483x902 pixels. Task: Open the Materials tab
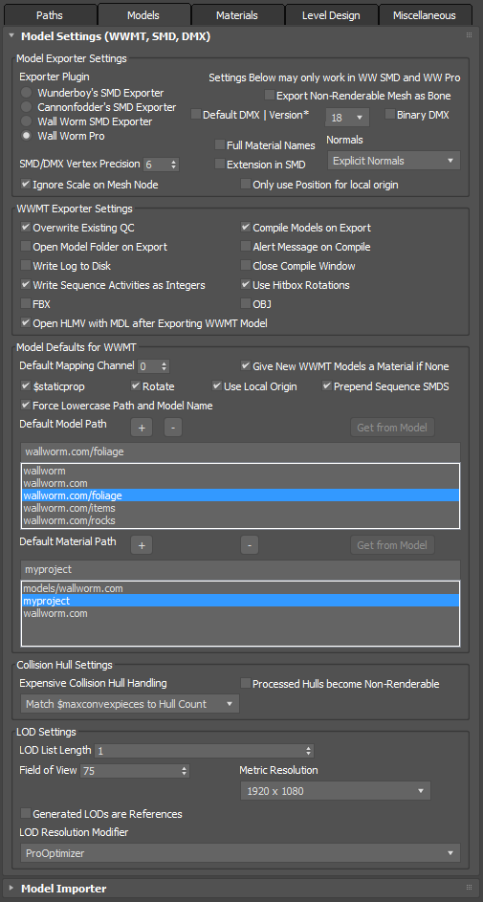coord(237,15)
